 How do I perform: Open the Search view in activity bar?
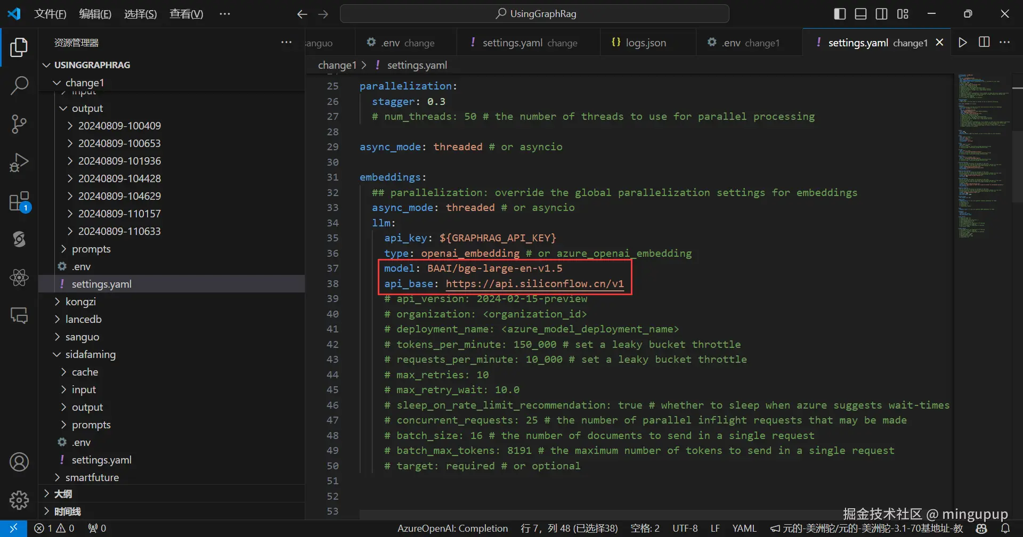[x=19, y=85]
